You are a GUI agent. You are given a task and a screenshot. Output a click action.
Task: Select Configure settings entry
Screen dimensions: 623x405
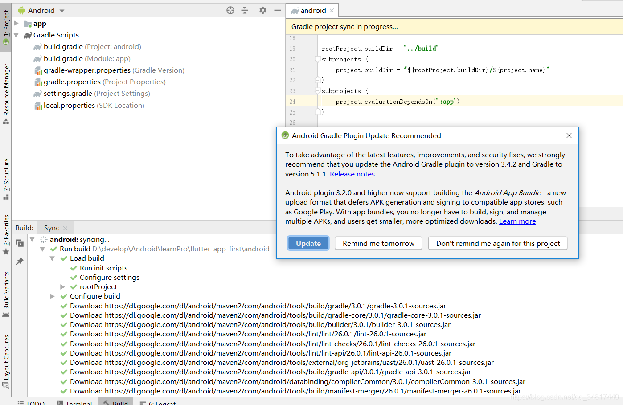110,278
